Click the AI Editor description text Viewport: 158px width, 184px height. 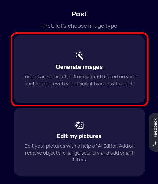click(x=79, y=153)
